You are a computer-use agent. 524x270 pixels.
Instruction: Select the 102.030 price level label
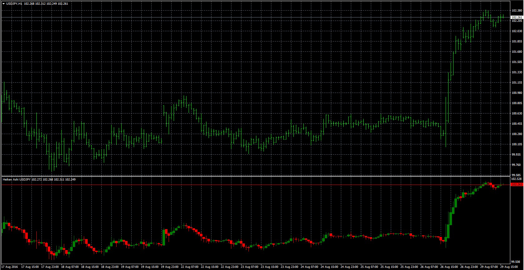click(517, 31)
